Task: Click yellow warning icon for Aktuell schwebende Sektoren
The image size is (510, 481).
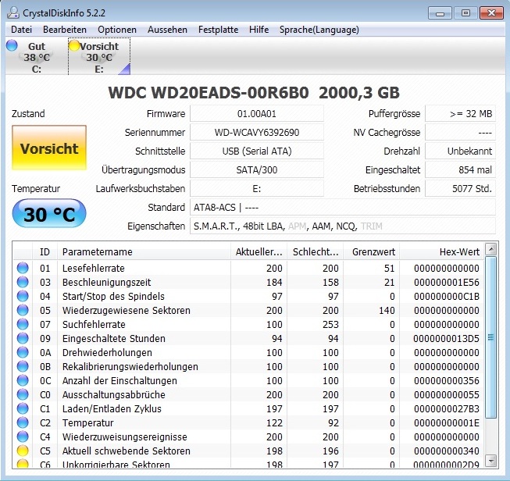Action: (x=23, y=451)
